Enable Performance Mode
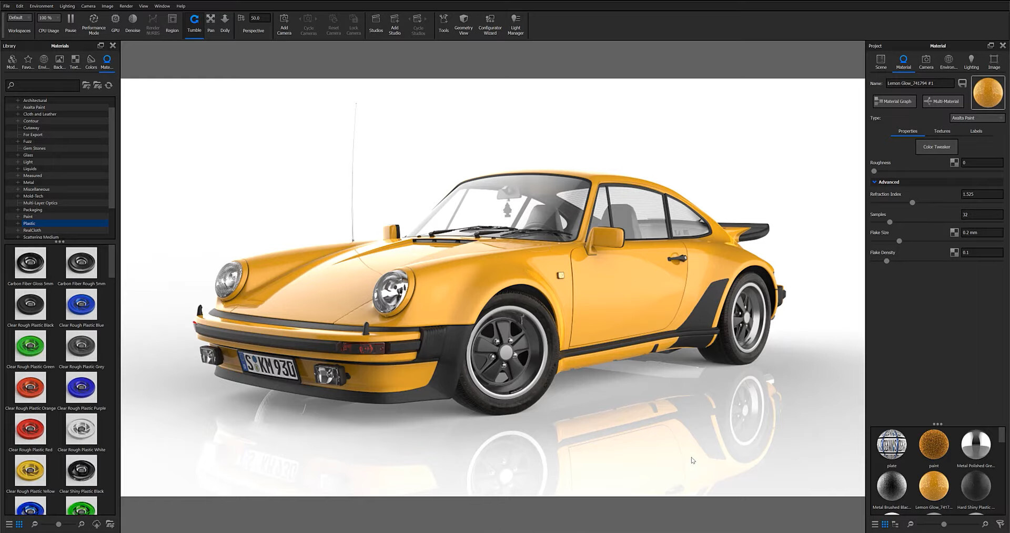Viewport: 1010px width, 533px height. click(94, 24)
